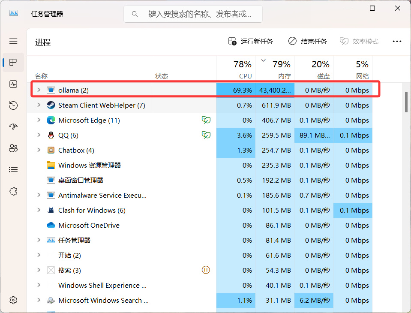Viewport: 411px width, 313px height.
Task: Open the hamburger navigation menu
Action: 13,41
